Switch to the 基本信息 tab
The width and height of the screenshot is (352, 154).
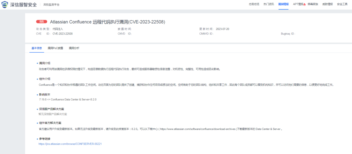pyautogui.click(x=37, y=48)
